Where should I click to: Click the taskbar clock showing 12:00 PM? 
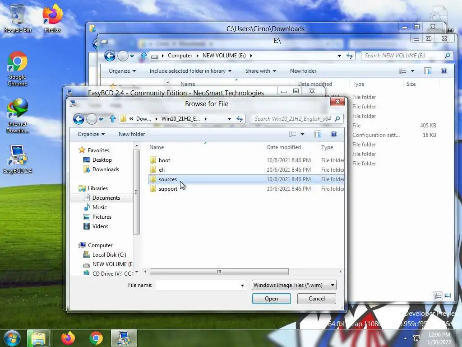pos(439,335)
